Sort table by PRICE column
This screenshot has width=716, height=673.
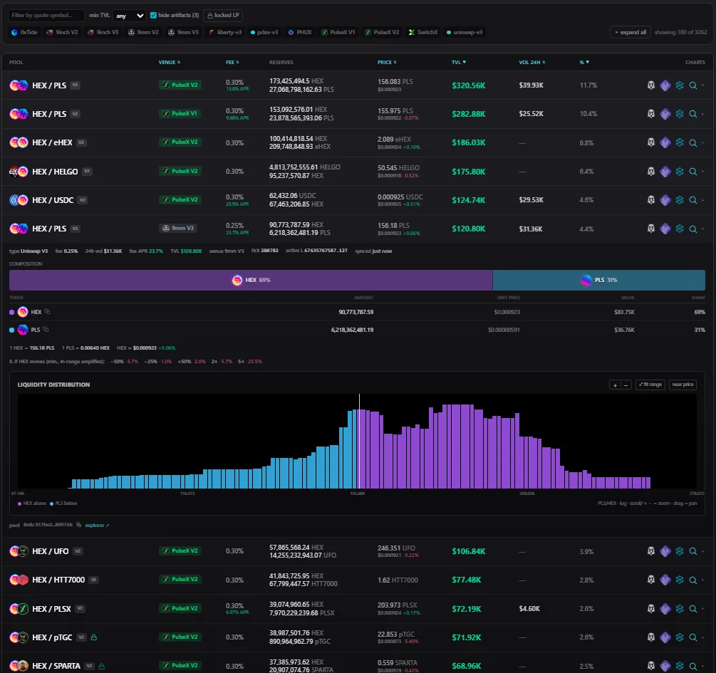point(387,62)
